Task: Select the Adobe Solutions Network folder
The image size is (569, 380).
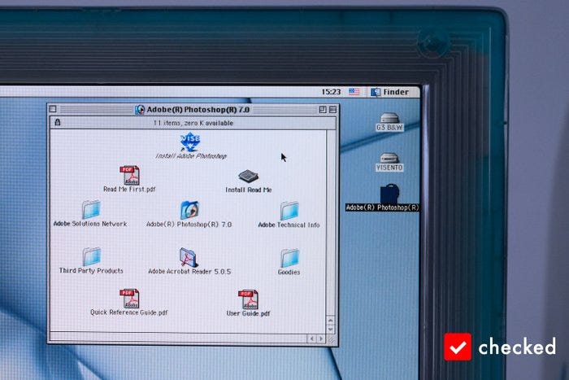Action: 91,209
